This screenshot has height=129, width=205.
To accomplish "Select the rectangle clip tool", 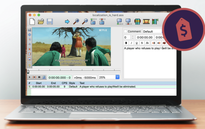I will tap(30, 54).
